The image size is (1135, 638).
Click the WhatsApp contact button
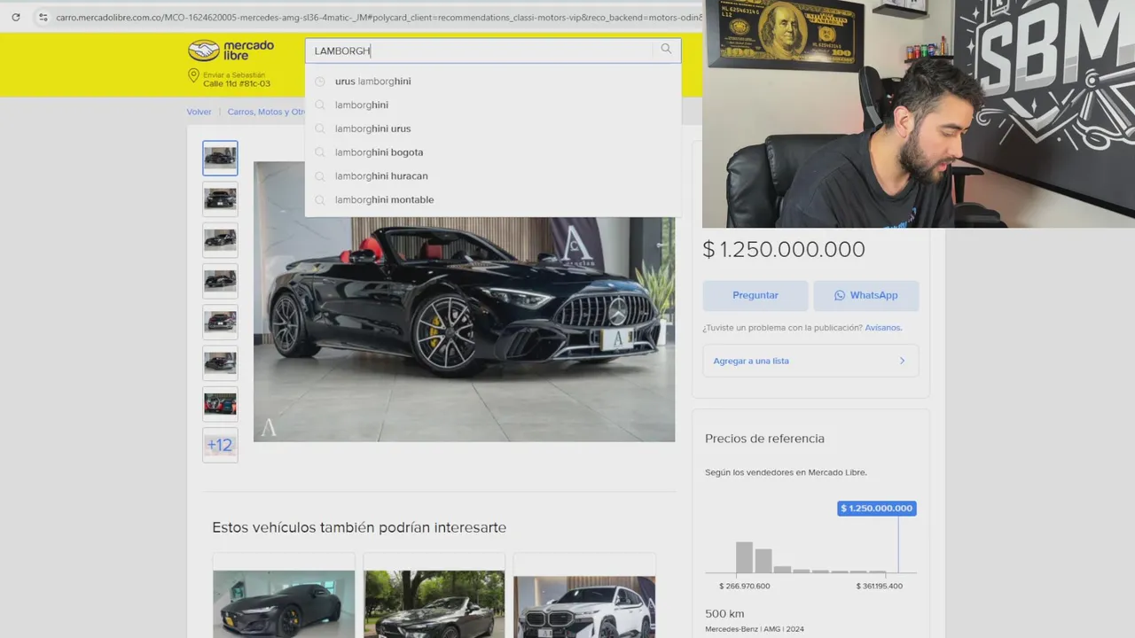click(866, 295)
